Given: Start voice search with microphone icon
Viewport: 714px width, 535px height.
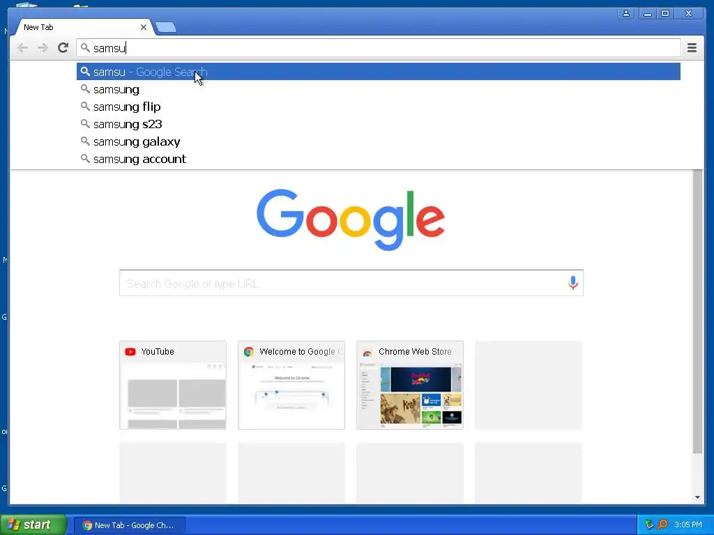Looking at the screenshot, I should point(573,283).
